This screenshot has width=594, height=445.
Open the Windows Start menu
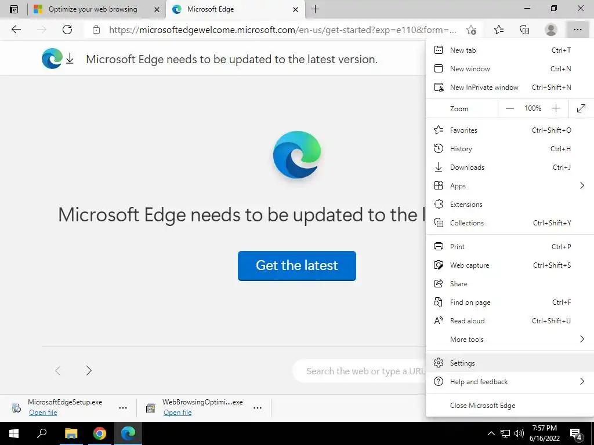click(14, 433)
